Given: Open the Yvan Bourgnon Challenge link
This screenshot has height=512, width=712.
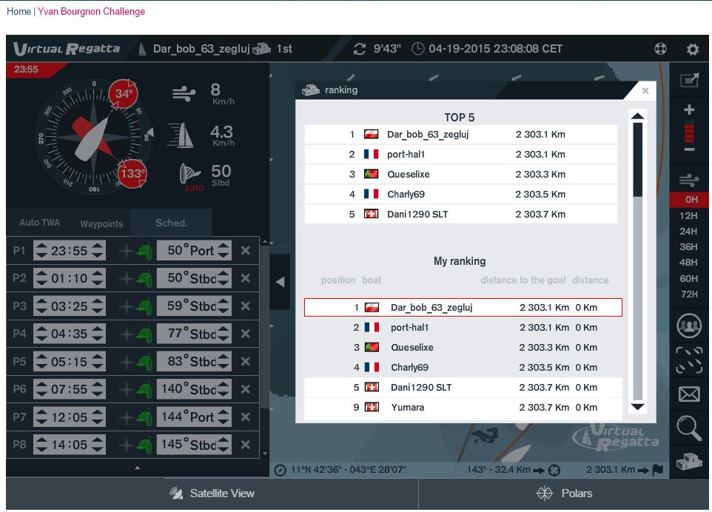Looking at the screenshot, I should click(91, 11).
